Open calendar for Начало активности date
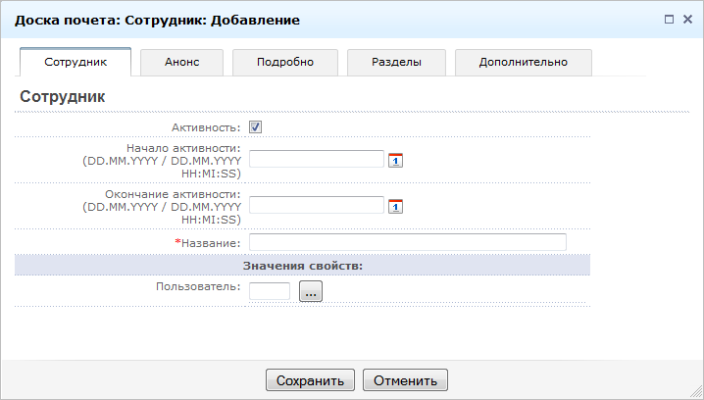Screen dimensions: 704x400 tap(396, 160)
